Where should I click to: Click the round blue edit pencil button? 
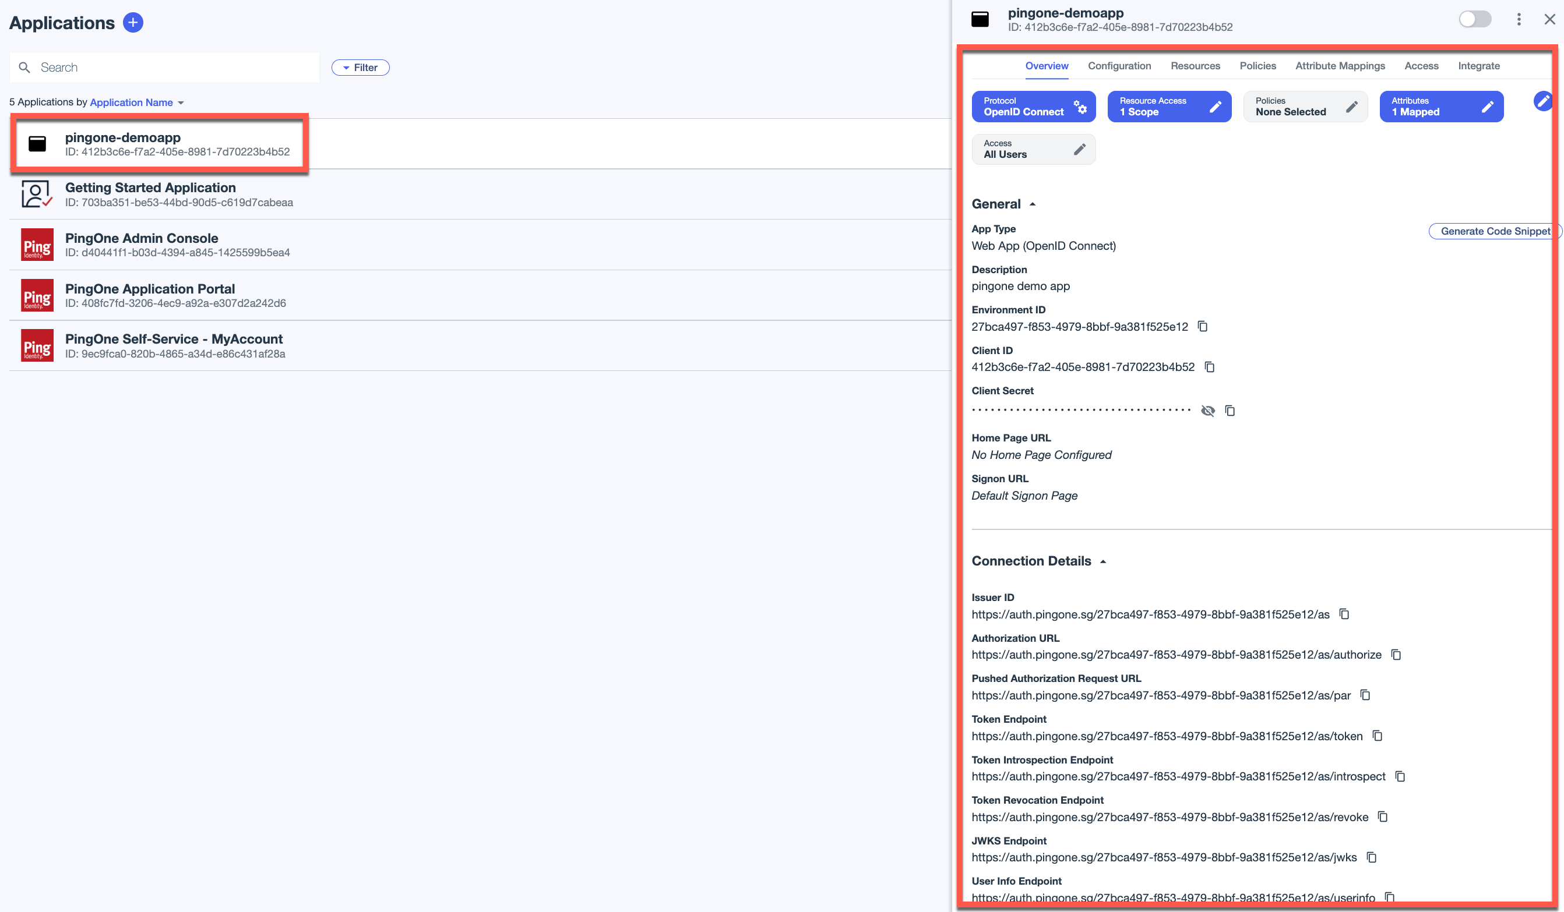tap(1542, 101)
